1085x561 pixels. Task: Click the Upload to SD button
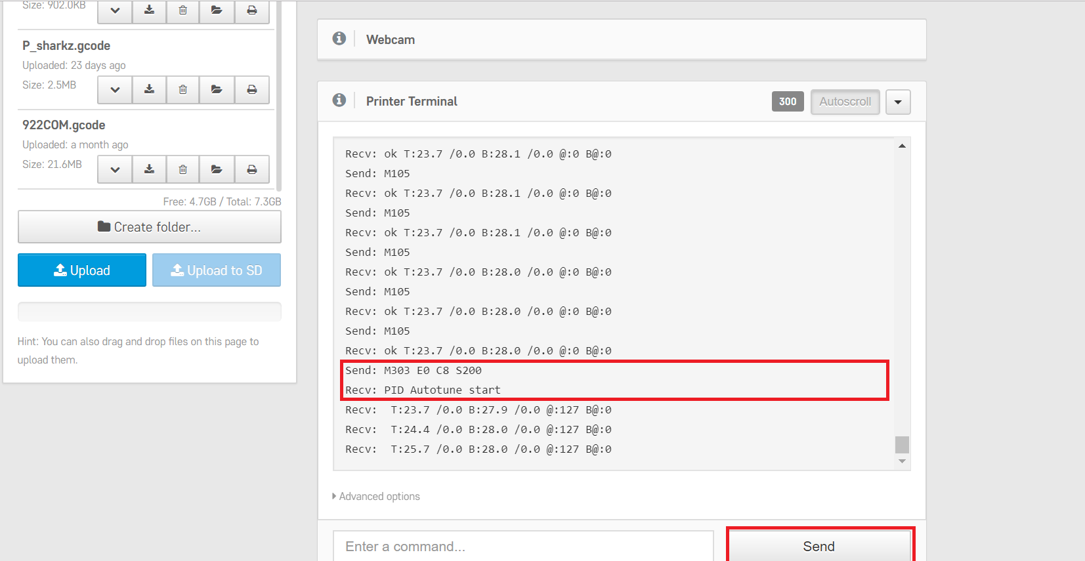tap(217, 270)
